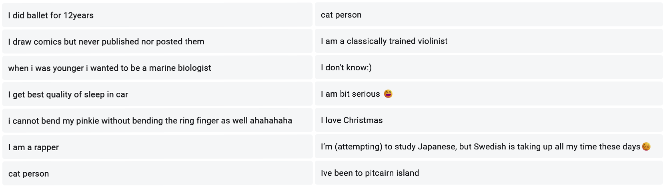Viewport: 665px width, 187px height.
Task: Click the weary emoji after 'these days'
Action: tap(646, 147)
